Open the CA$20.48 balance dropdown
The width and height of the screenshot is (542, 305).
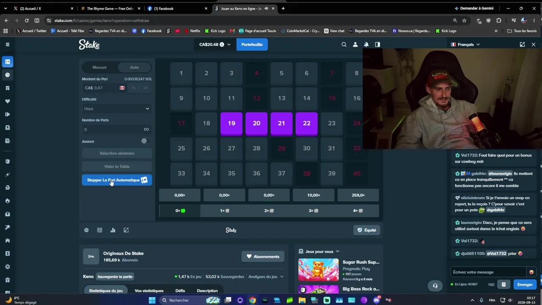pyautogui.click(x=215, y=44)
